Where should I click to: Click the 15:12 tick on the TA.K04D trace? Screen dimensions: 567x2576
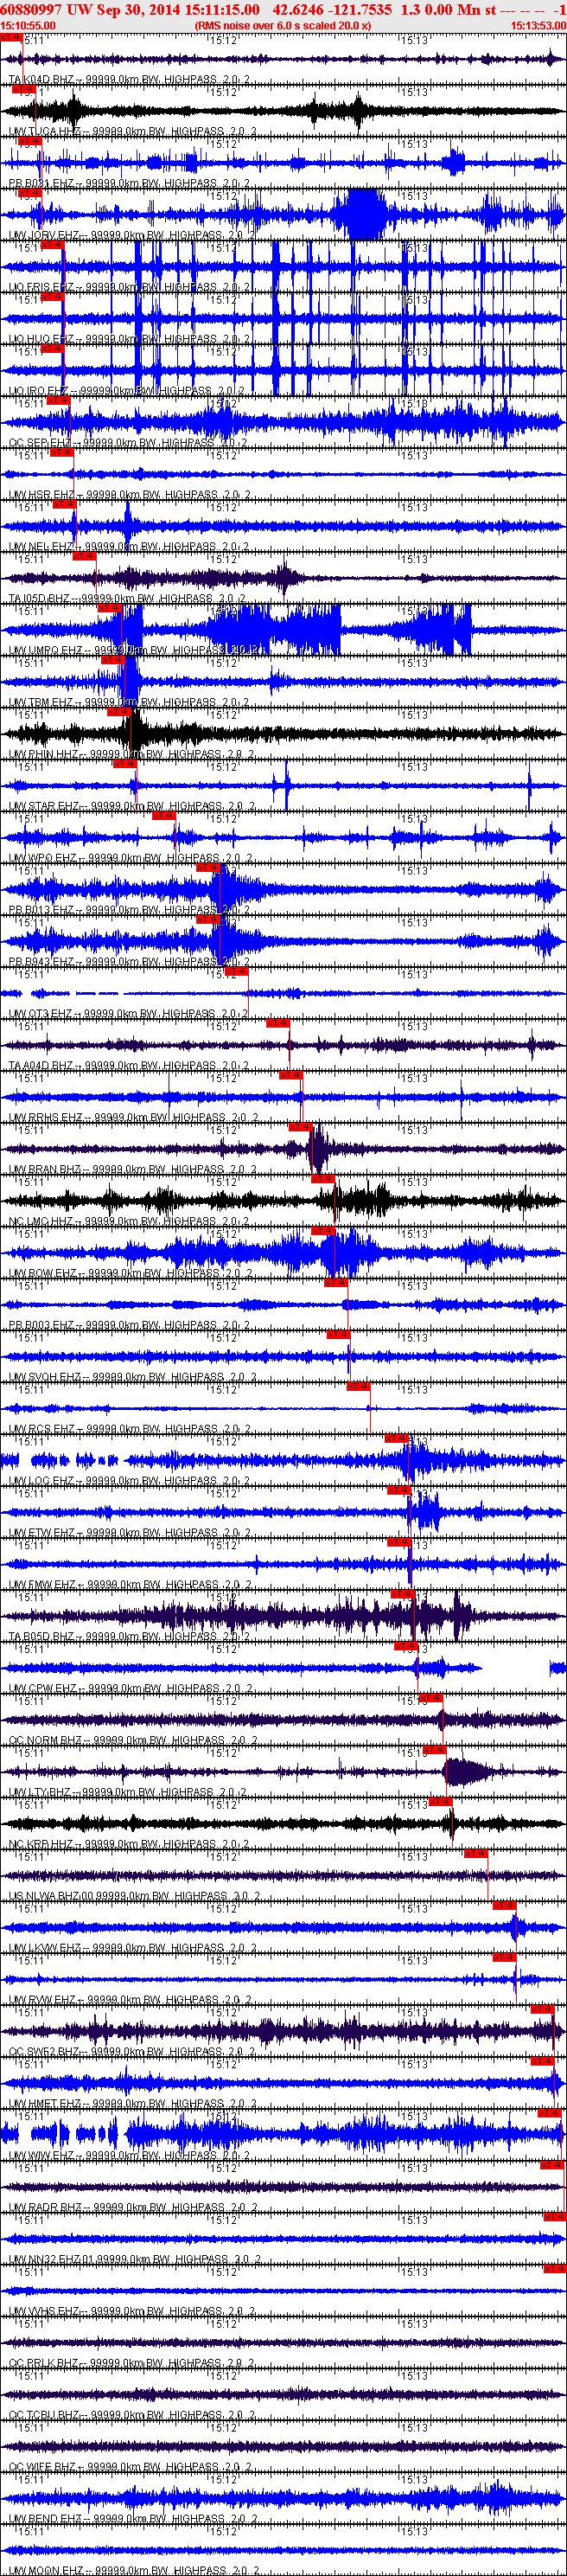pos(223,41)
